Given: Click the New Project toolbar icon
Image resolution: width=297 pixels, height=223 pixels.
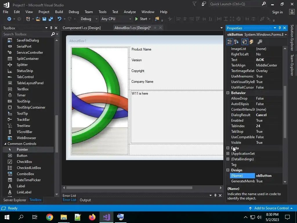Looking at the screenshot, I should click(28, 19).
